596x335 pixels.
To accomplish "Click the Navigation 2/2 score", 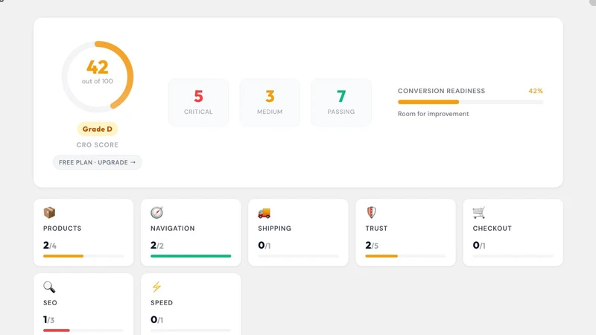I will pos(157,246).
